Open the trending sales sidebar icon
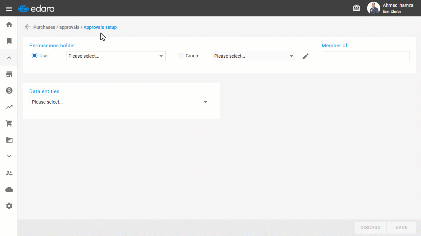This screenshot has height=236, width=421. [x=9, y=107]
